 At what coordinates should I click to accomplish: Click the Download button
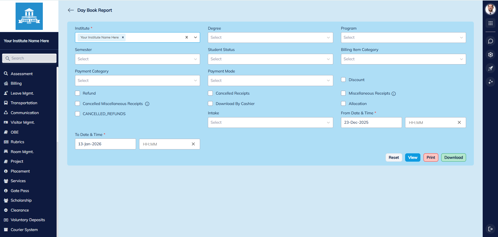tap(453, 157)
